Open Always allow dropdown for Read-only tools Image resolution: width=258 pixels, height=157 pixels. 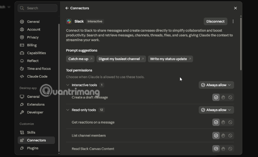click(x=216, y=110)
